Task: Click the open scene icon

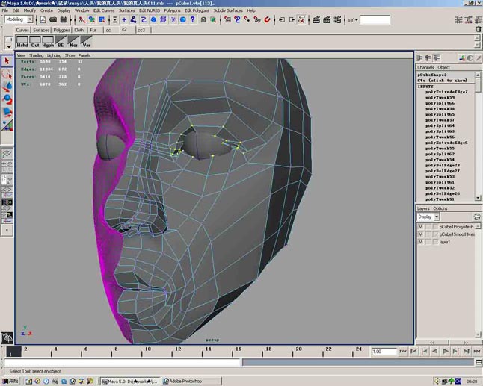Action: pyautogui.click(x=53, y=19)
